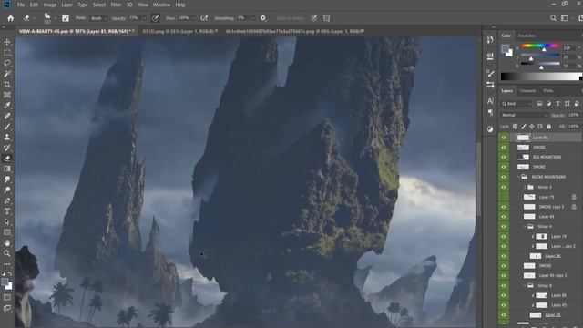Open the eraser Opacity slider dropdown
Image resolution: width=583 pixels, height=328 pixels.
(144, 18)
